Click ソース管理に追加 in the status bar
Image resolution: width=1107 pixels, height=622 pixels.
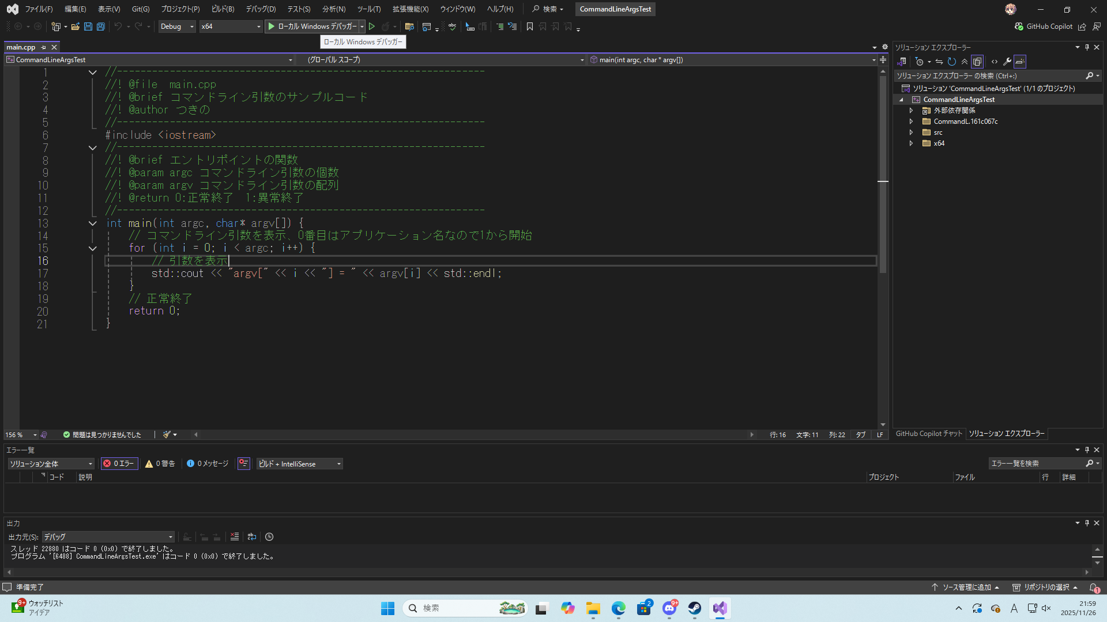pos(966,587)
